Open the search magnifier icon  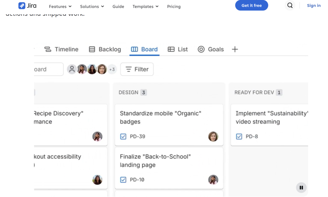pyautogui.click(x=290, y=5)
